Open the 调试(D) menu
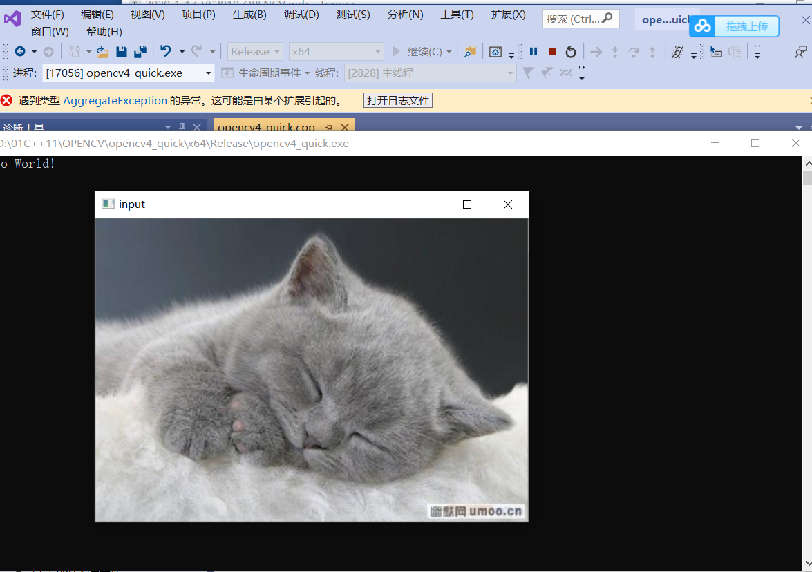 (x=301, y=14)
